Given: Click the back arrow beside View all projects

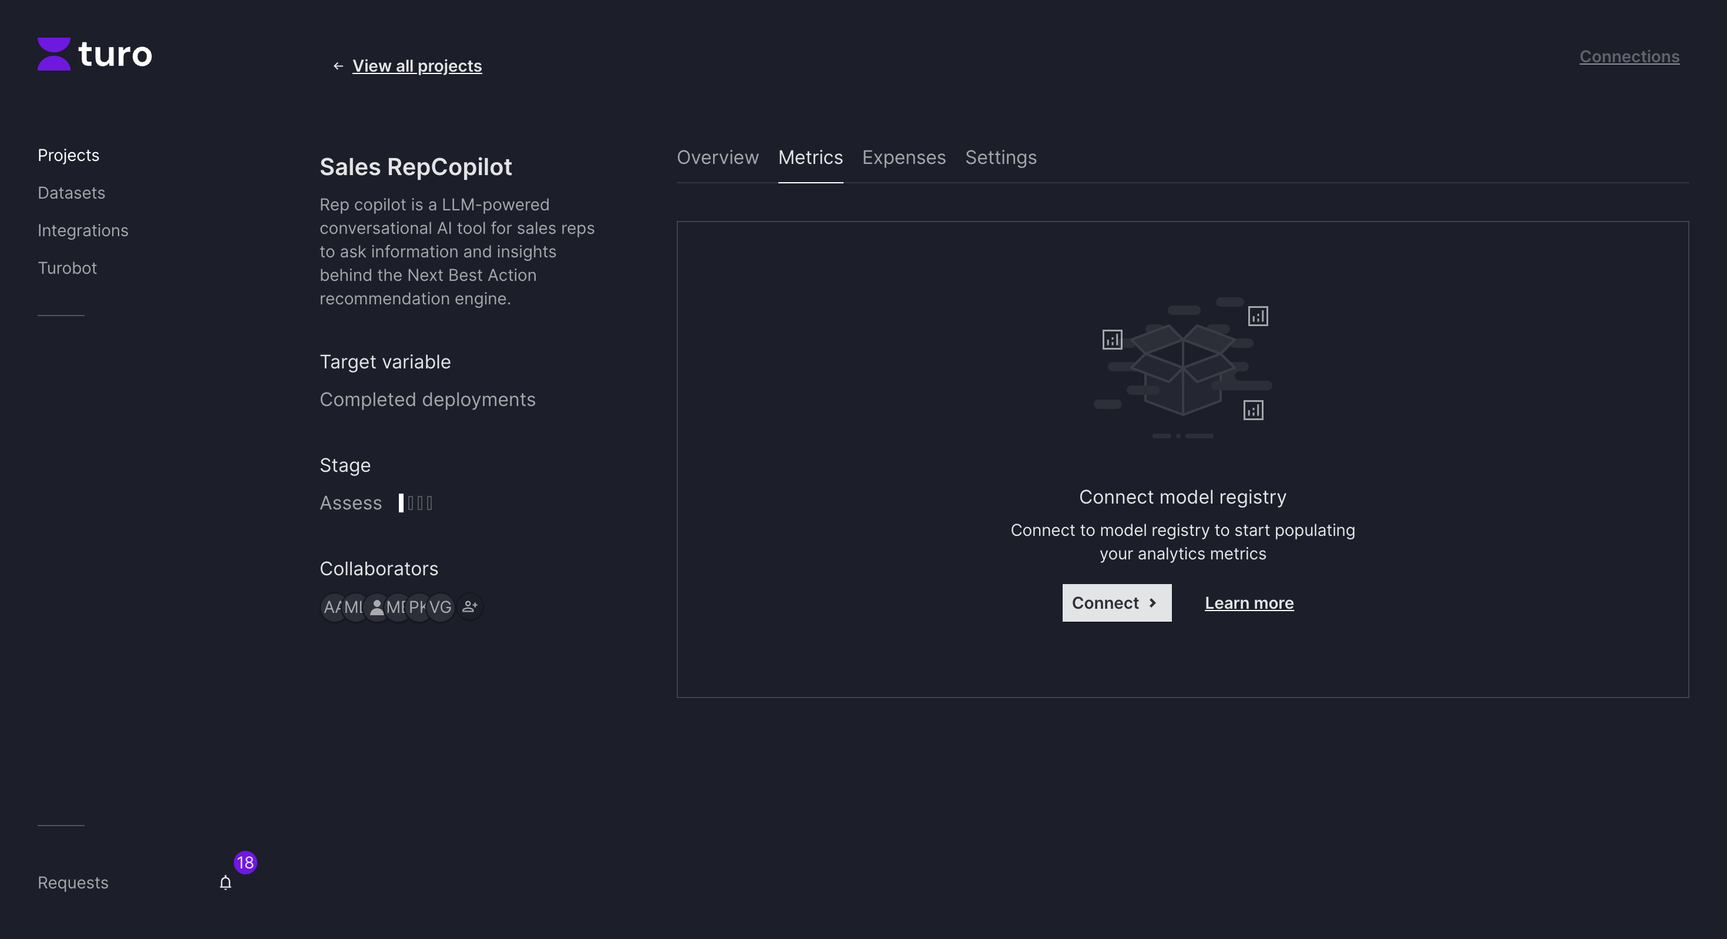Looking at the screenshot, I should [337, 65].
